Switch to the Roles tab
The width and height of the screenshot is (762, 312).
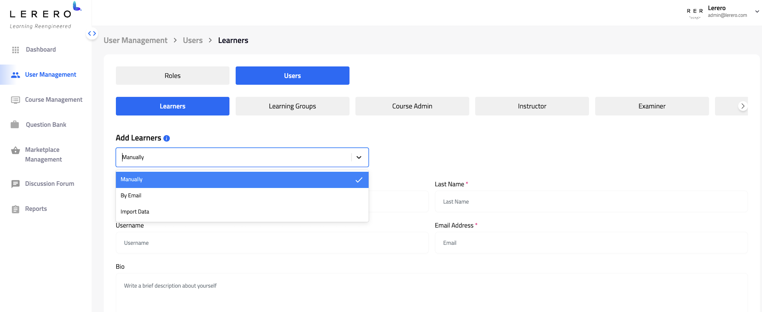(x=172, y=76)
